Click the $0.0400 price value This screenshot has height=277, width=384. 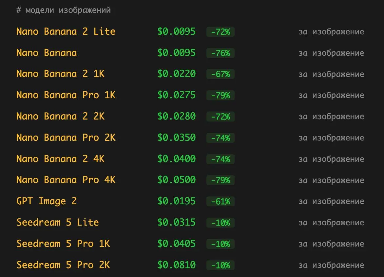(x=176, y=159)
